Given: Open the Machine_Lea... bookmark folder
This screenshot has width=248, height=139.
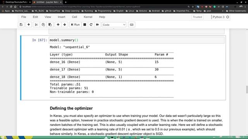Looking at the screenshot, I should point(21,11).
